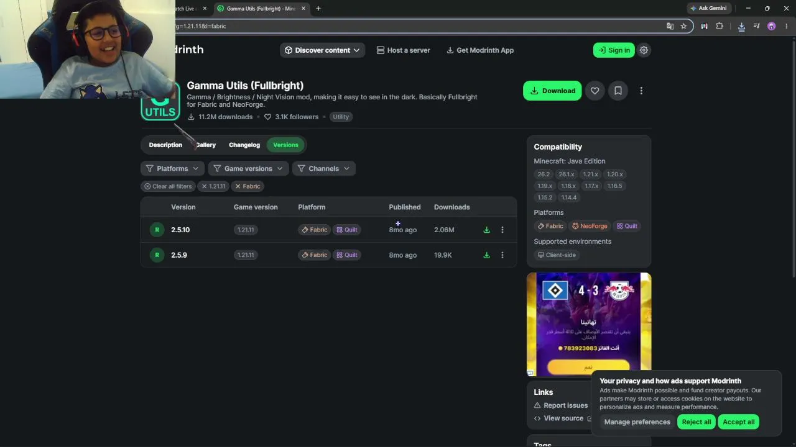The image size is (796, 447).
Task: Open version 2.5.9 row link
Action: pos(179,255)
